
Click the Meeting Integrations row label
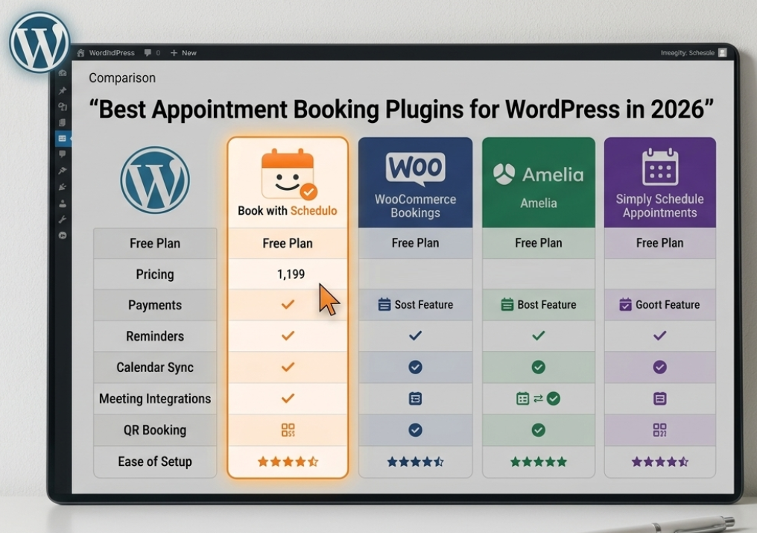pos(155,399)
